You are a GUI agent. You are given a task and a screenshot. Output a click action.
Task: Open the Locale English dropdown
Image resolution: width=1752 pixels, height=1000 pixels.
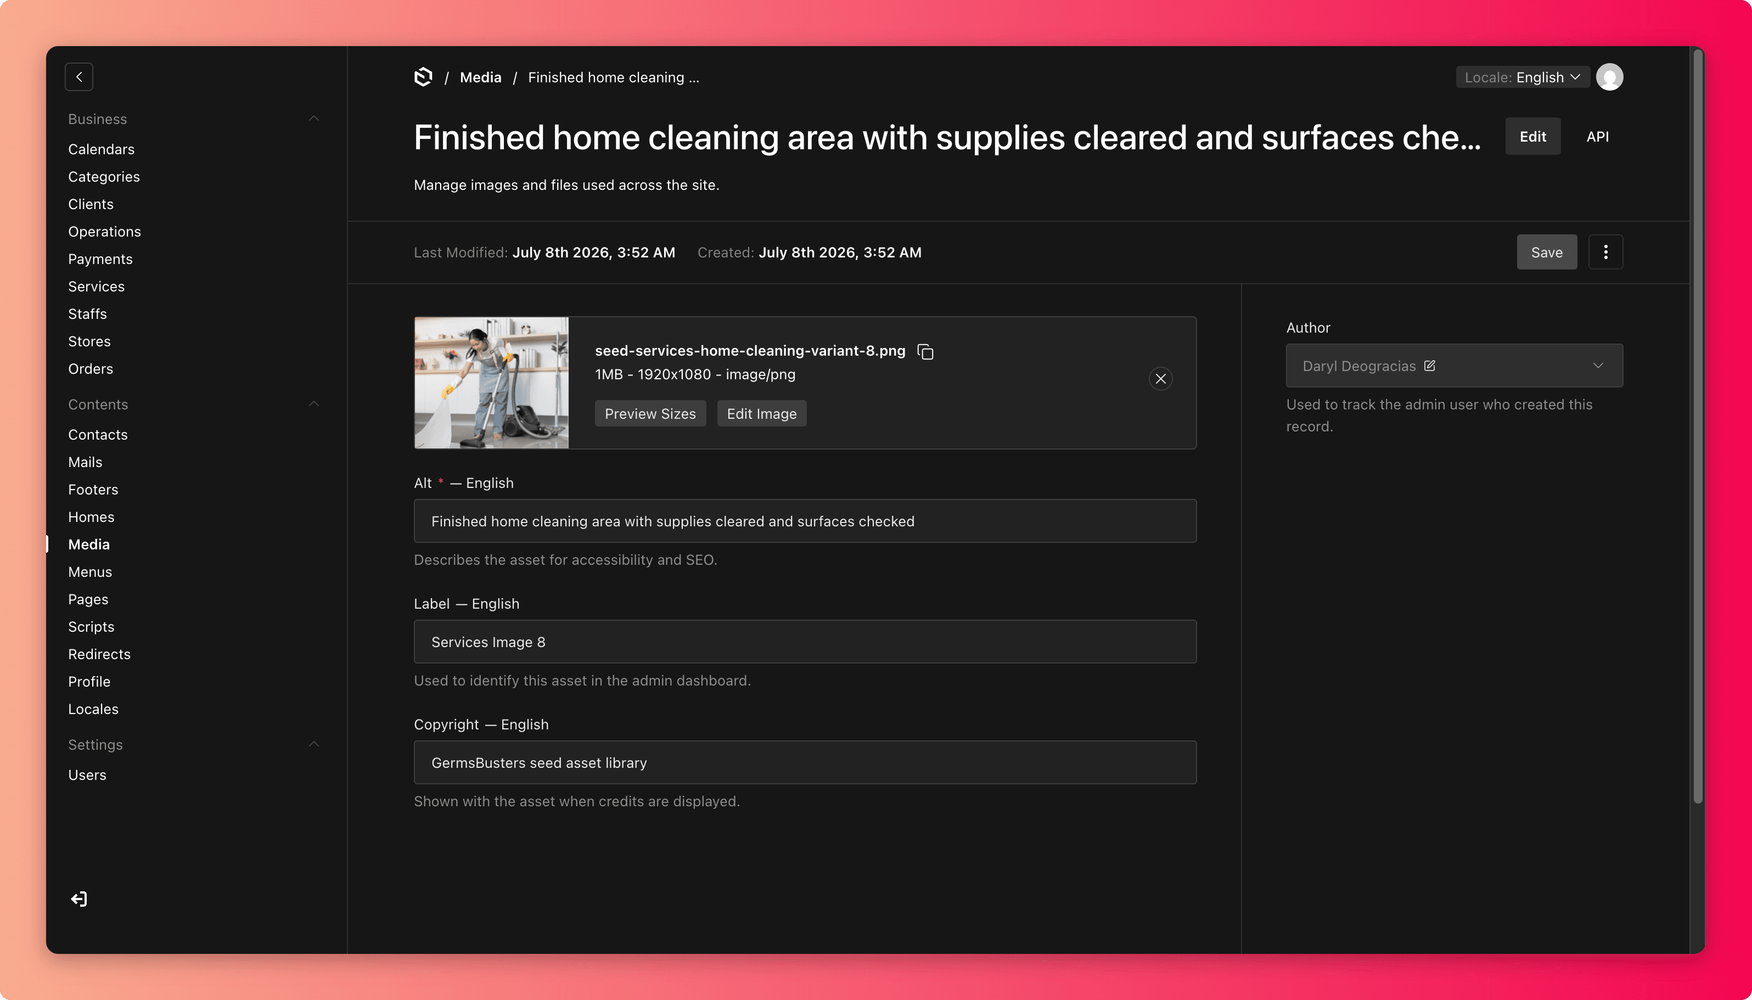[x=1523, y=77]
